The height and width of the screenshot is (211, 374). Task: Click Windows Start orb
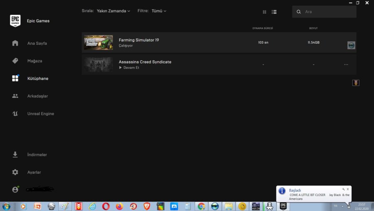coord(6,206)
